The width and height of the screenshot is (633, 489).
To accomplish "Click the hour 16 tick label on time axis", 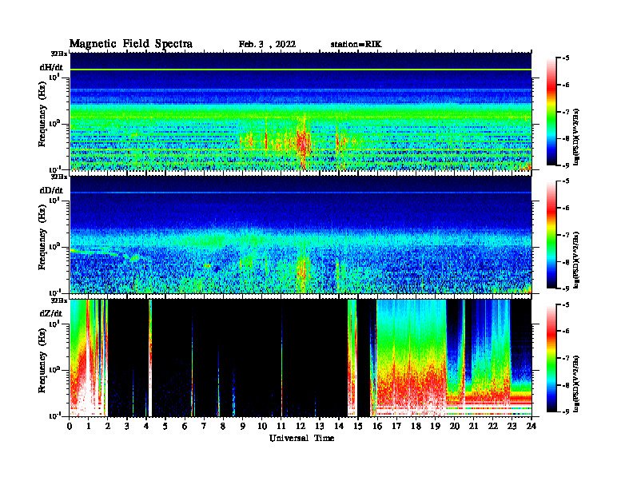I will pos(377,426).
